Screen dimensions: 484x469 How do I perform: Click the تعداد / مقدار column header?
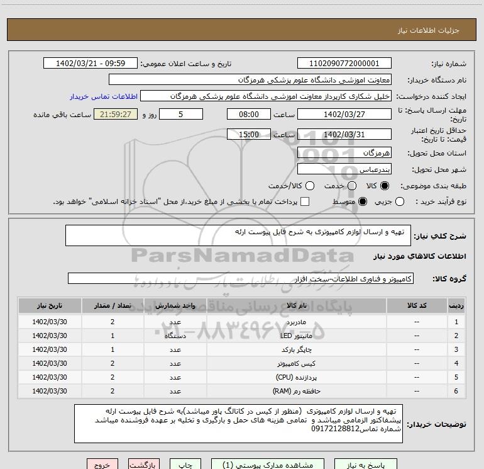point(113,305)
